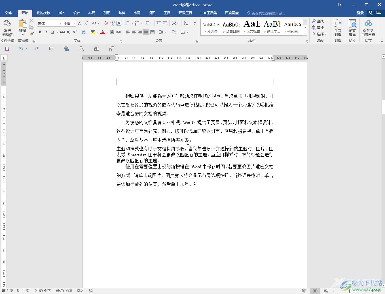Increase font size with grow button
385x294 pixels.
pos(80,23)
